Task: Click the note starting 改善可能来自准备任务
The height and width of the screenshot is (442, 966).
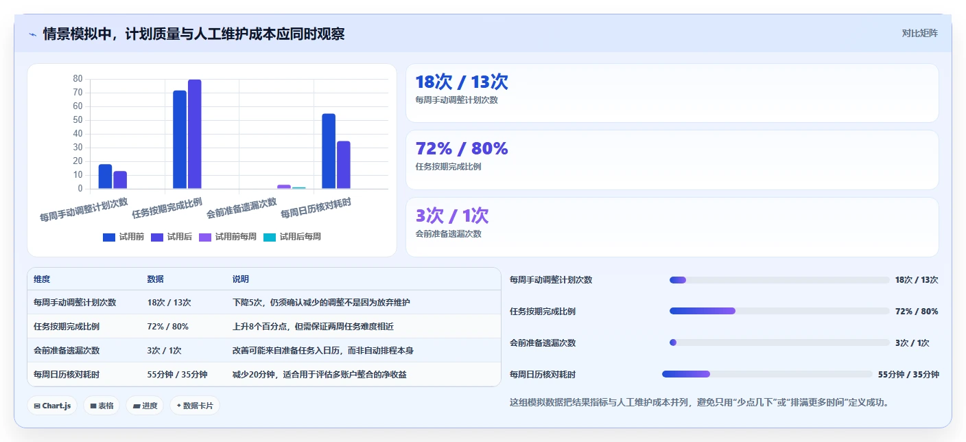Action: point(322,351)
